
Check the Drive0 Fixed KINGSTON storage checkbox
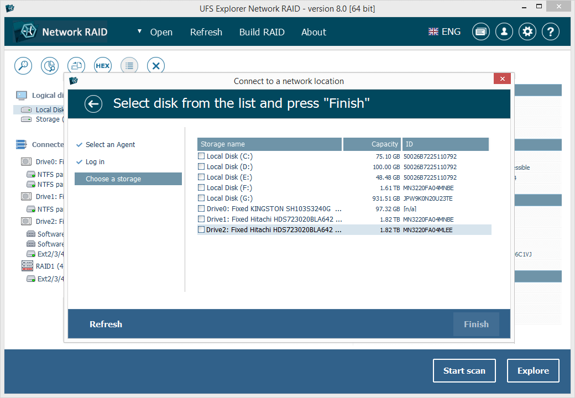tap(201, 208)
